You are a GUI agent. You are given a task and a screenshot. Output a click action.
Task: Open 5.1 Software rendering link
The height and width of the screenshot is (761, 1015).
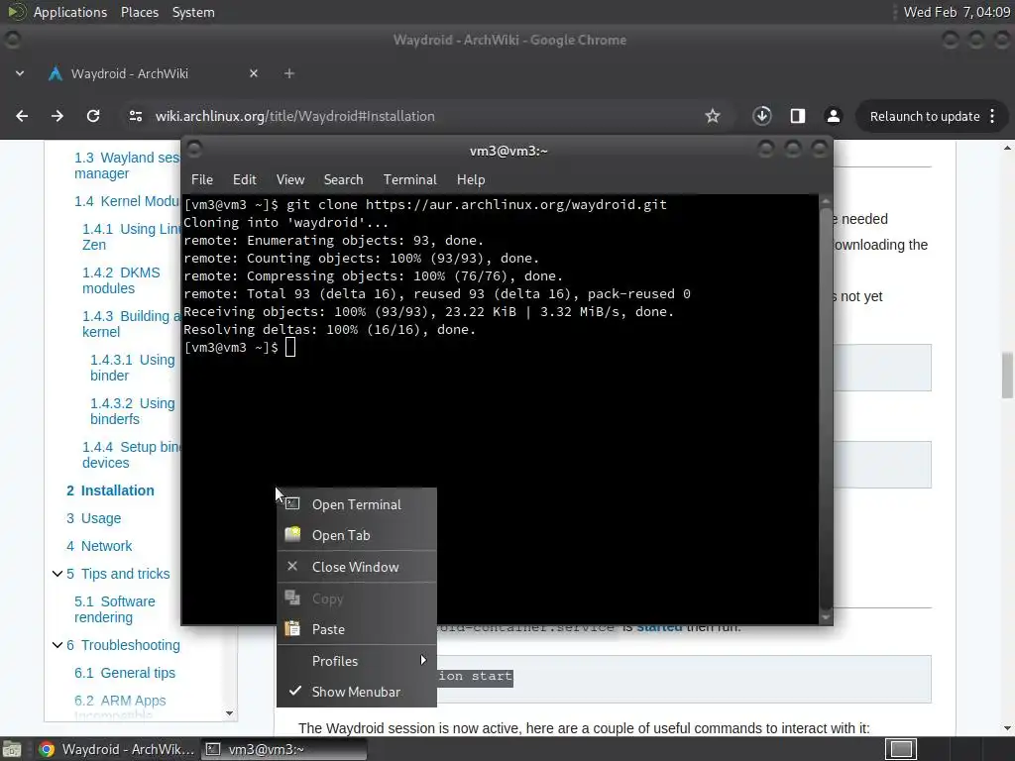pyautogui.click(x=115, y=609)
